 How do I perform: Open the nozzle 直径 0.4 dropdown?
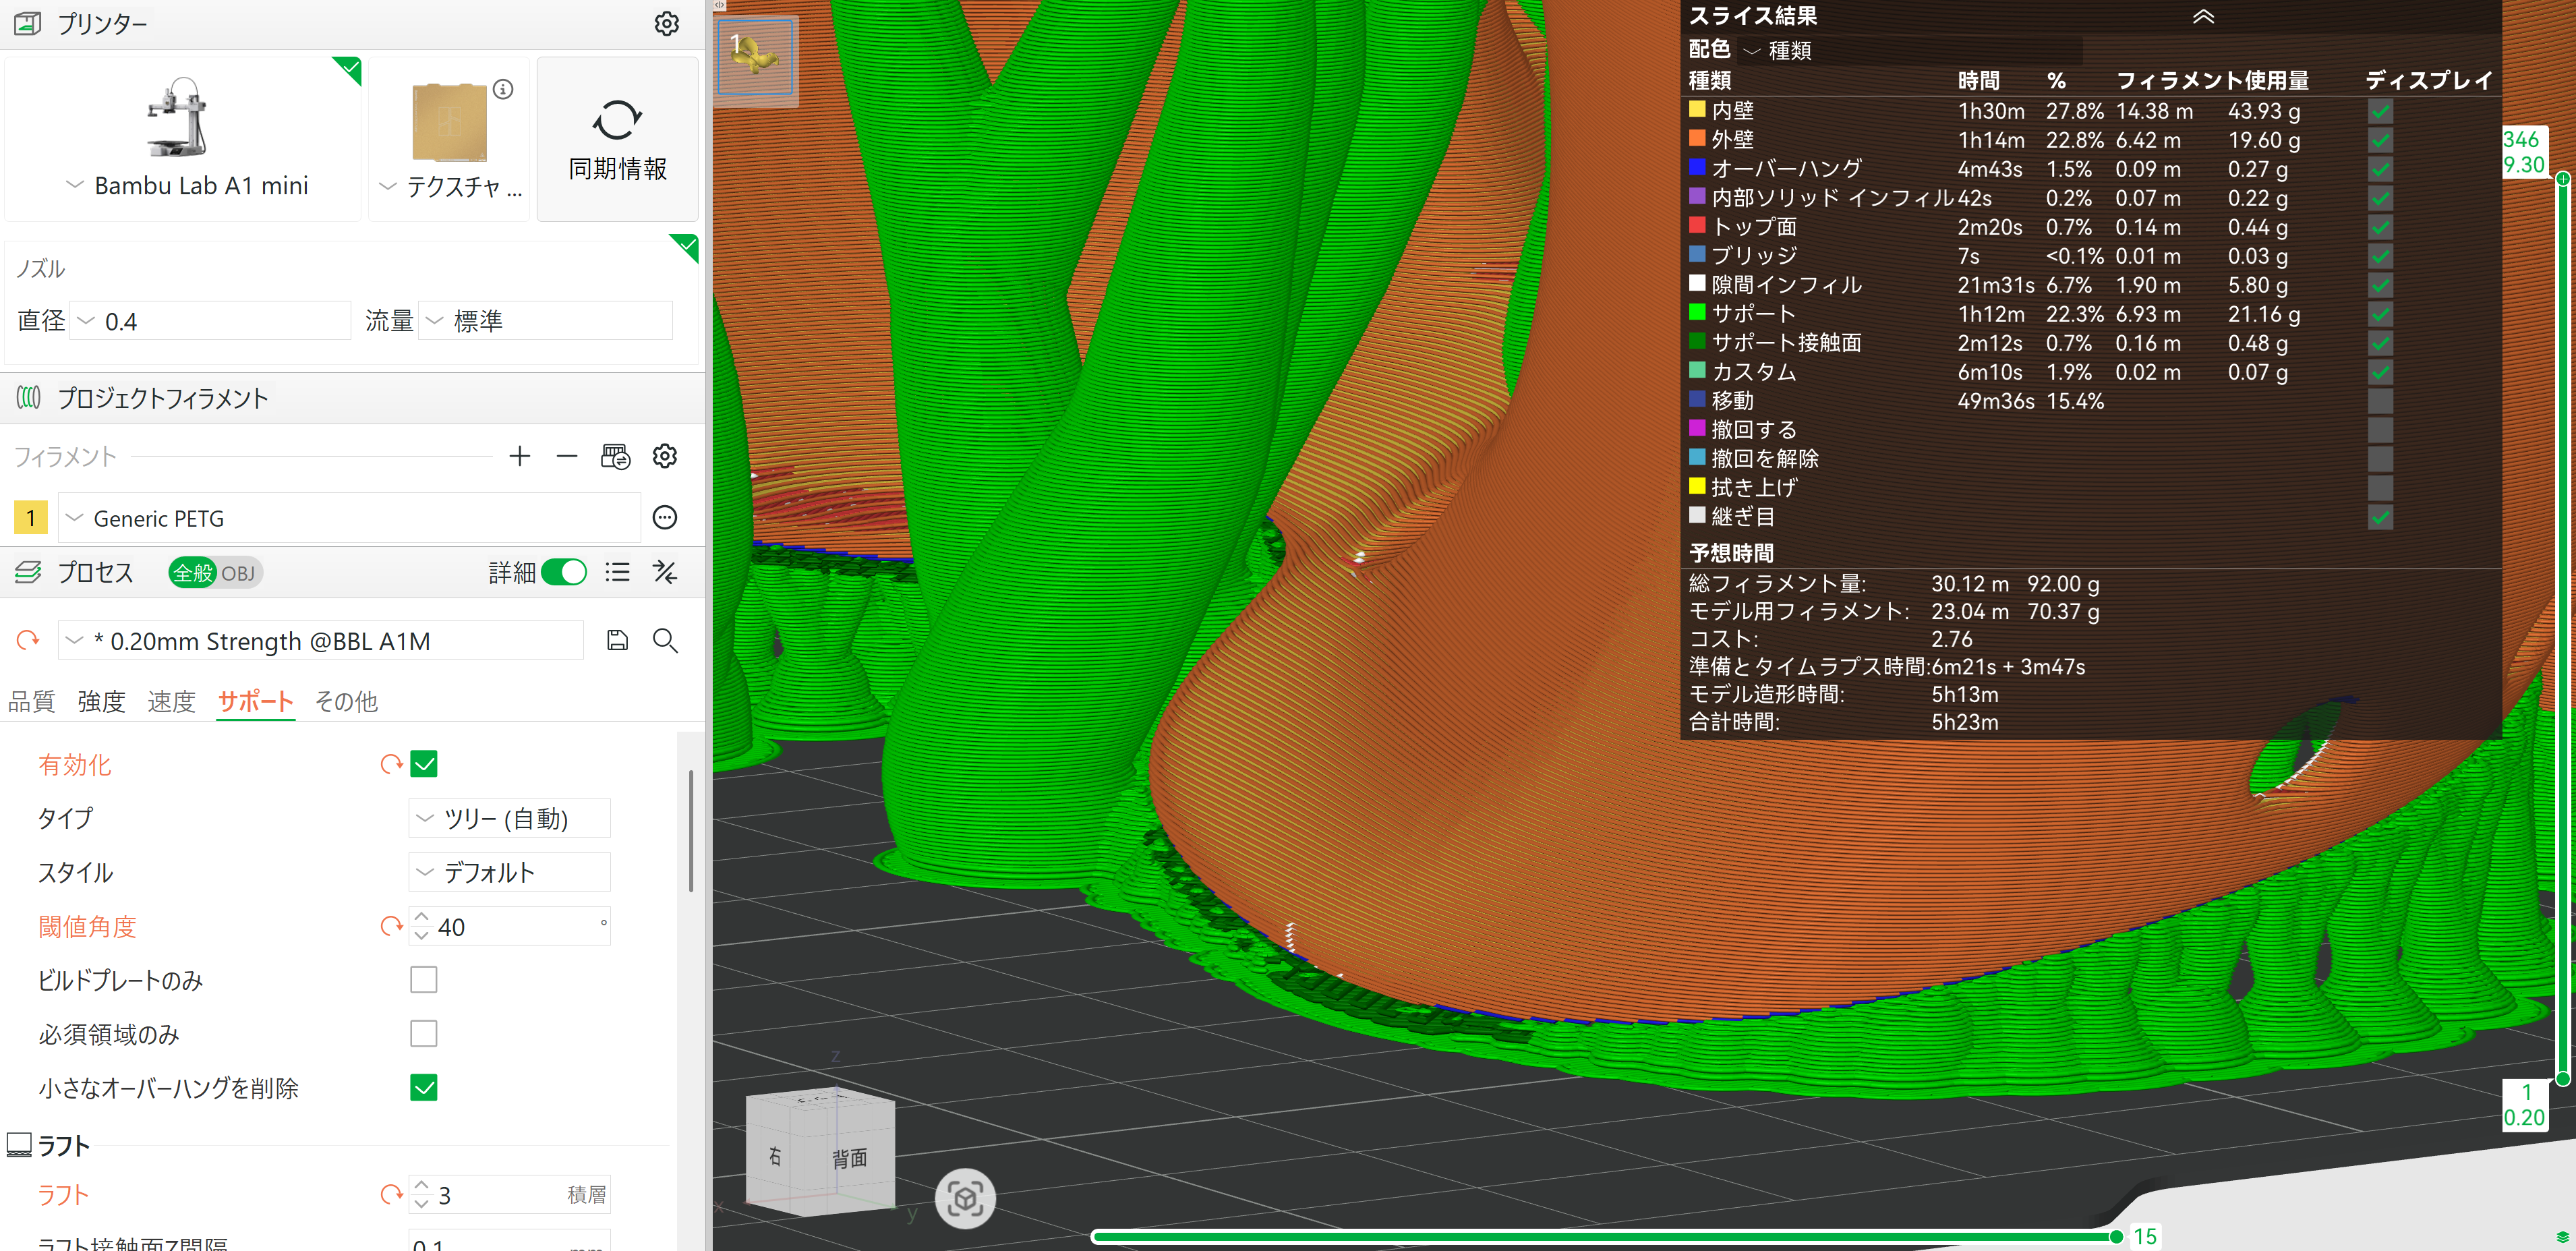coord(210,321)
